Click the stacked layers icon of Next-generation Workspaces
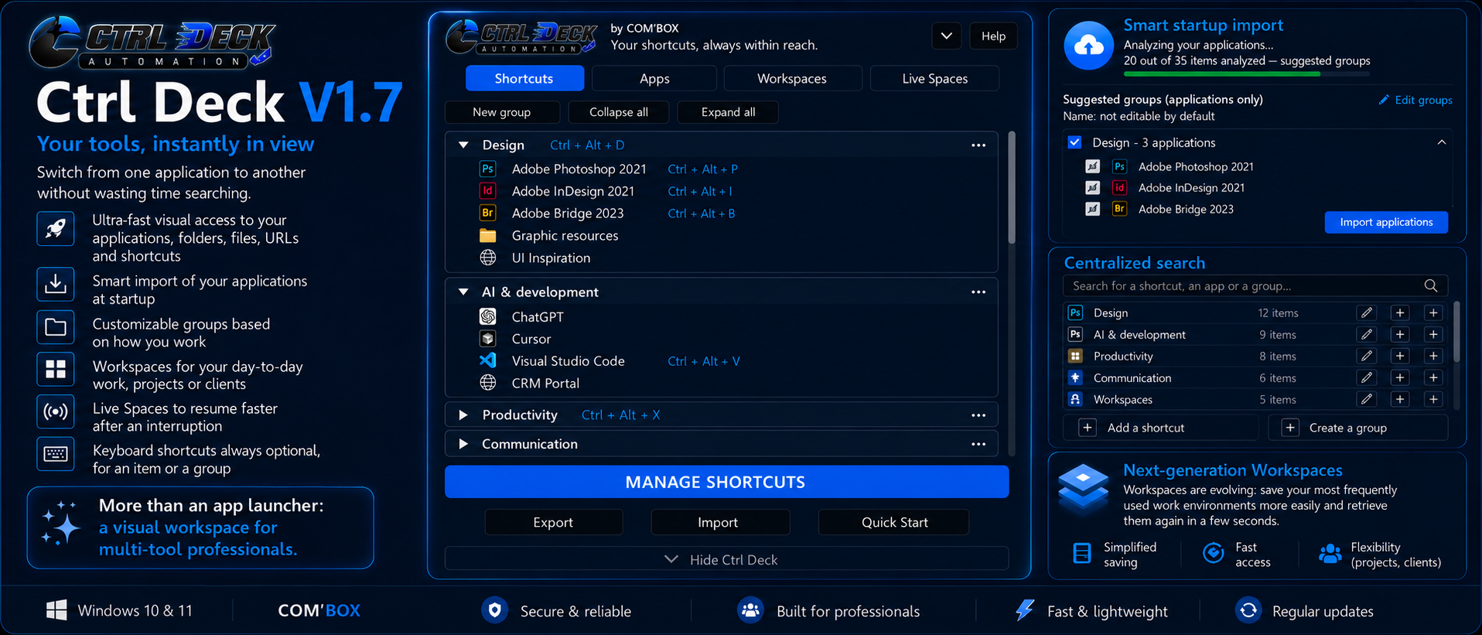The image size is (1482, 635). [1083, 487]
